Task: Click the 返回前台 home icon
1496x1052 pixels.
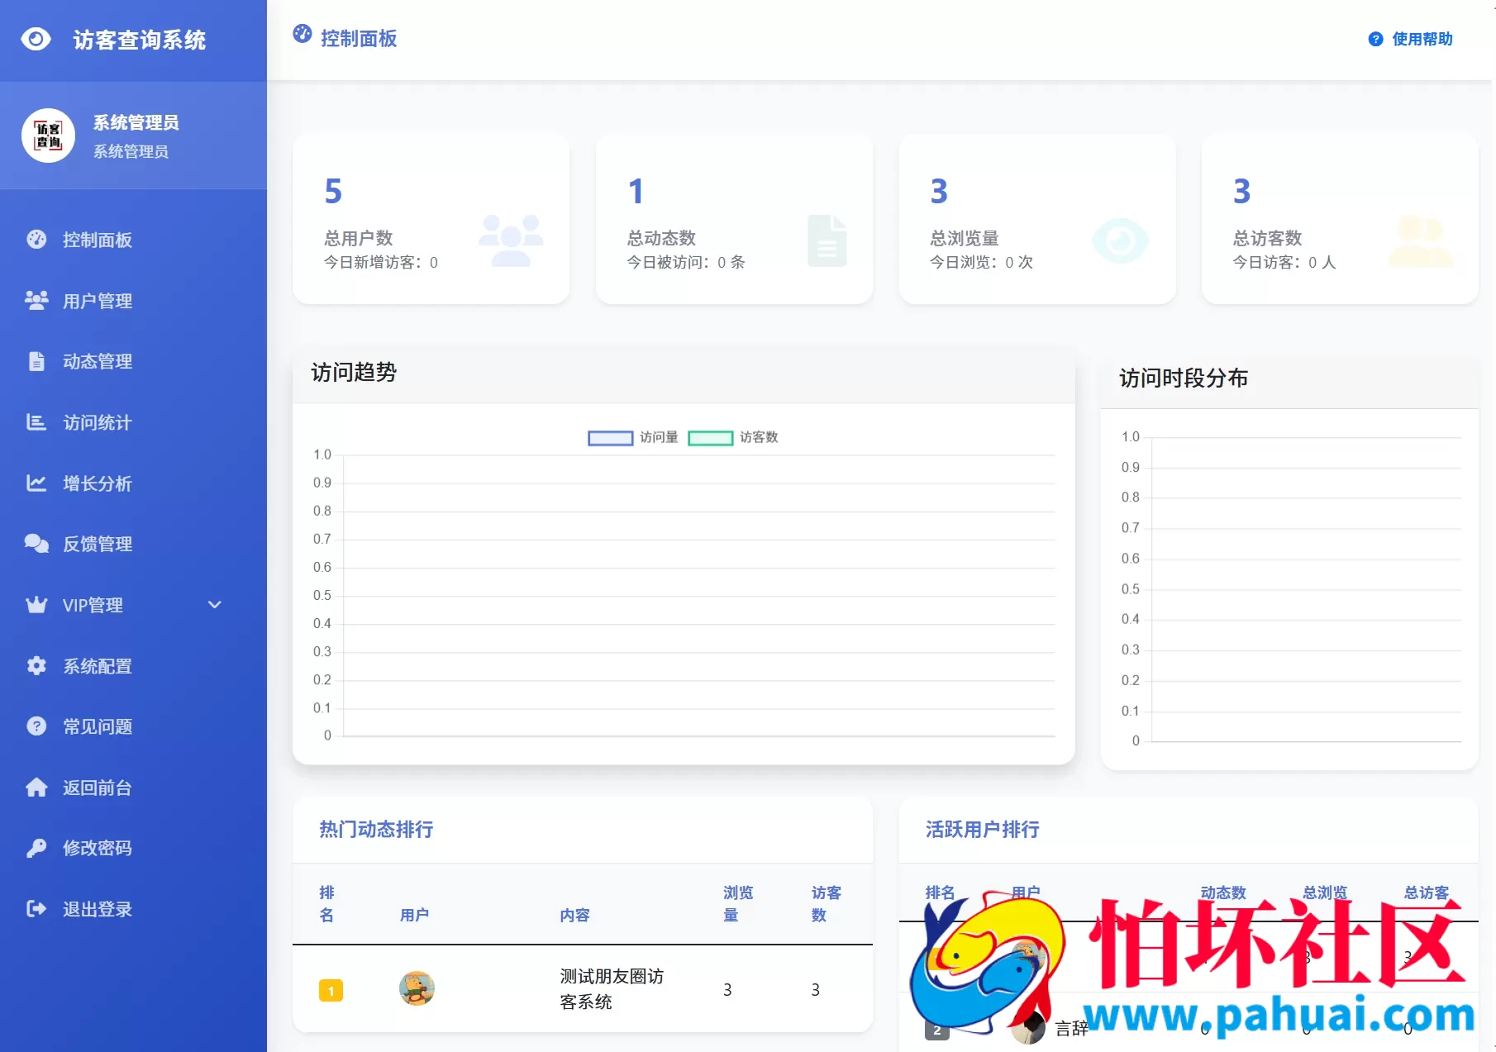Action: 36,787
